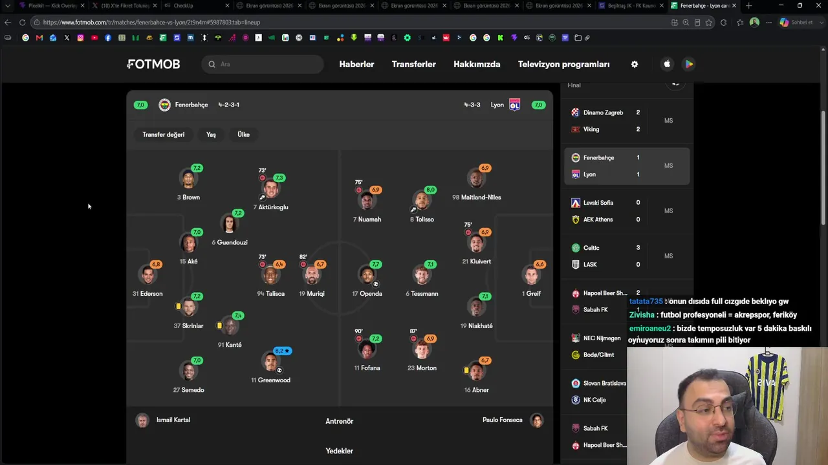Click Ismail Kartal's coach photo
This screenshot has width=828, height=465.
click(x=142, y=420)
